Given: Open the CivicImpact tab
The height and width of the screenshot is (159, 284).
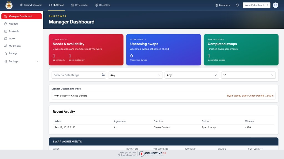Looking at the screenshot, I should tap(80, 5).
